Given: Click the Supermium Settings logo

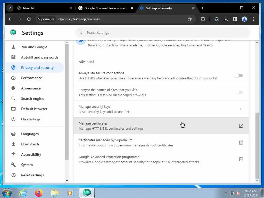Looking at the screenshot, I should point(13,32).
